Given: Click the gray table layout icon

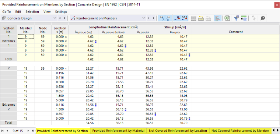Looking at the screenshot, I should pos(193,18).
